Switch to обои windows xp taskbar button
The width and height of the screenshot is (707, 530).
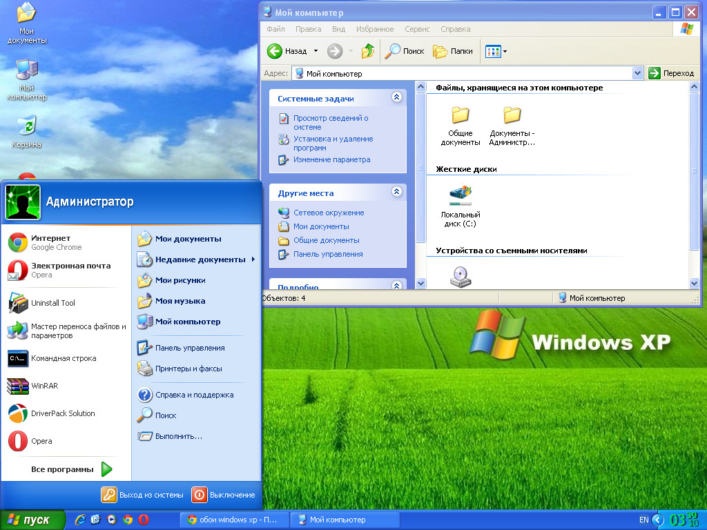click(234, 520)
